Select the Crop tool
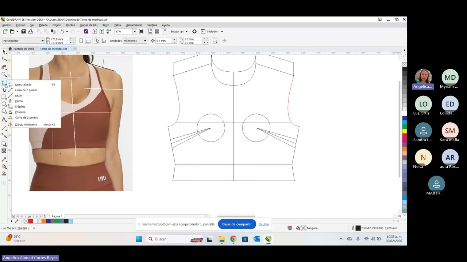This screenshot has height=262, width=467. (x=4, y=67)
